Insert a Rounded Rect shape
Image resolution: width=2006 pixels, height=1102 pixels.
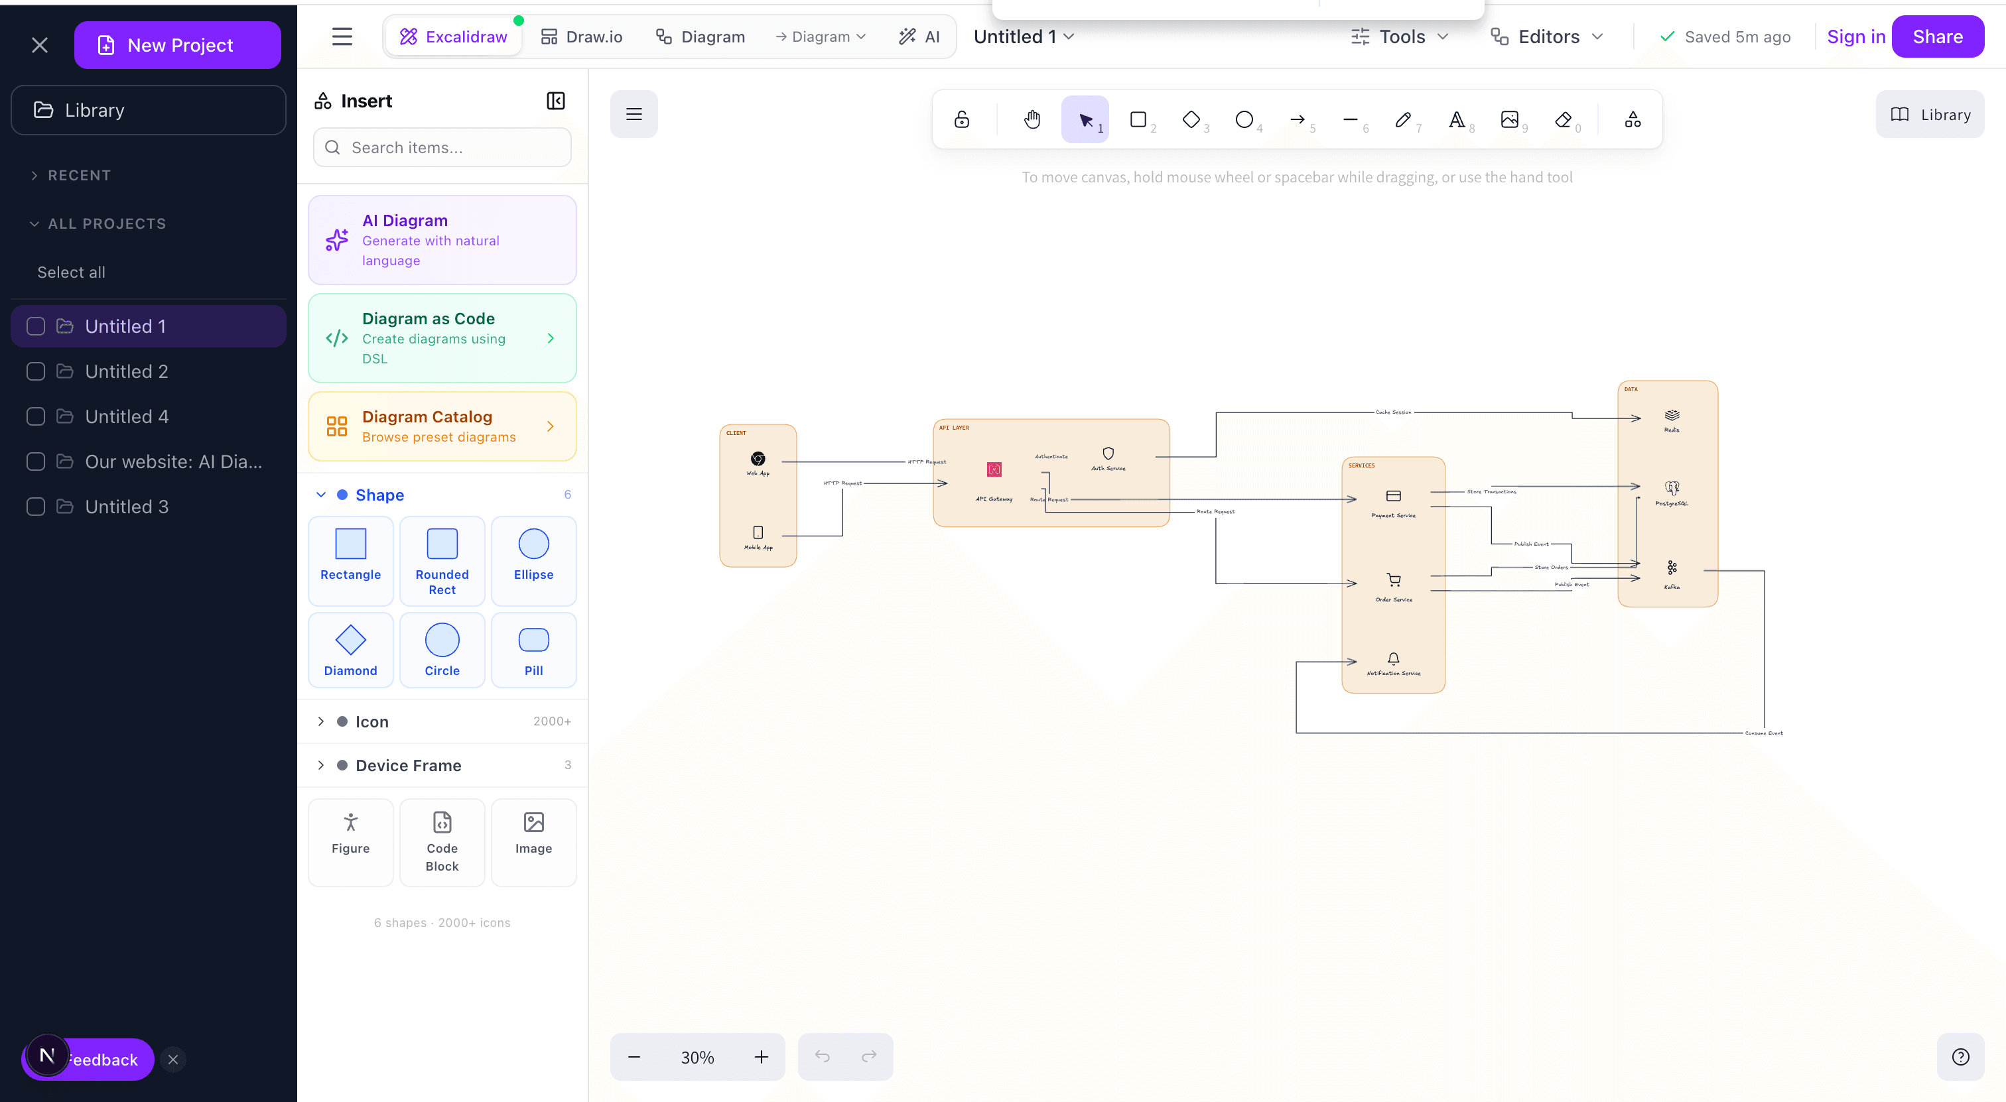(x=442, y=560)
